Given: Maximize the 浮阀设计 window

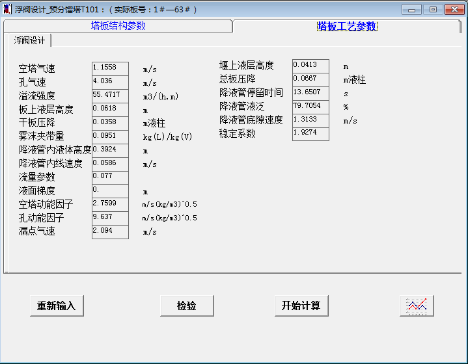Looking at the screenshot, I should click(433, 10).
